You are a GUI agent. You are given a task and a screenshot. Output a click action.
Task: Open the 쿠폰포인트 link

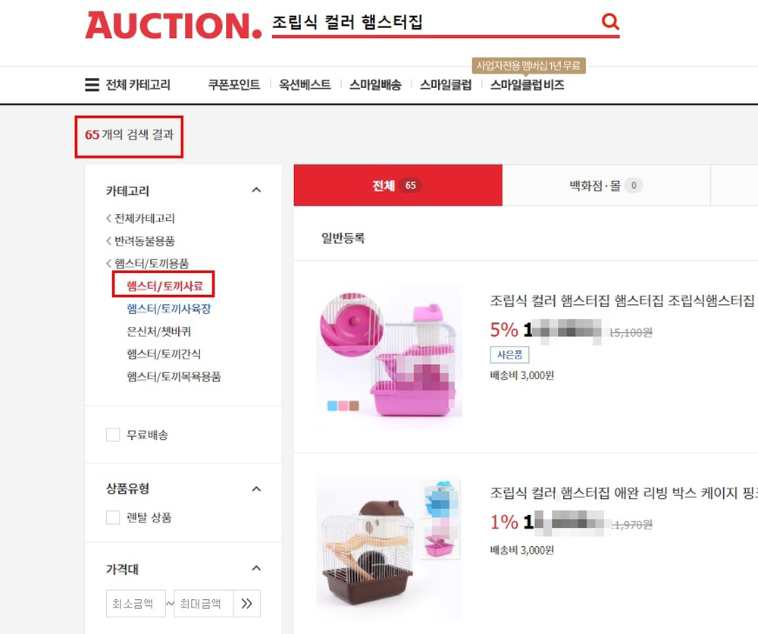(x=234, y=85)
